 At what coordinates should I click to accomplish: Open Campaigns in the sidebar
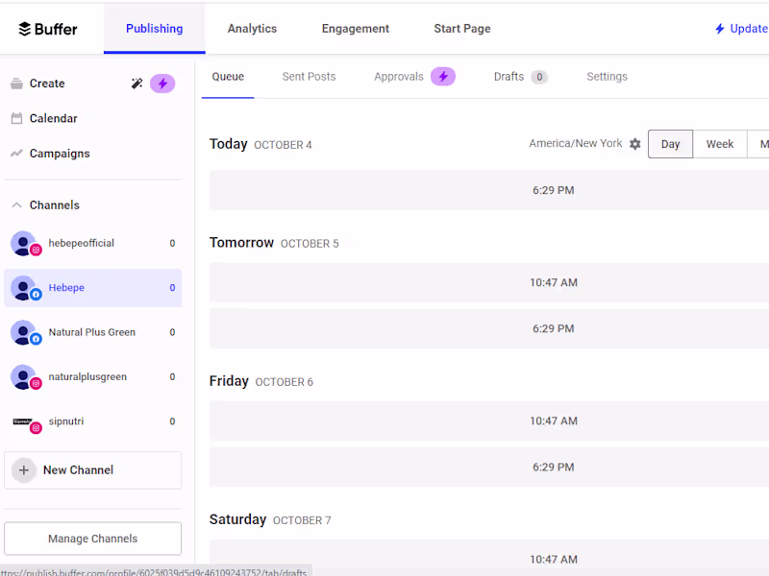[x=60, y=154]
